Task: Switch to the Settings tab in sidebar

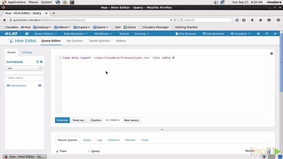Action: tap(27, 52)
